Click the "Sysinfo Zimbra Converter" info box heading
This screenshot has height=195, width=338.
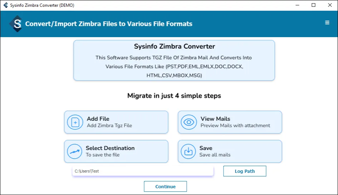tap(174, 46)
